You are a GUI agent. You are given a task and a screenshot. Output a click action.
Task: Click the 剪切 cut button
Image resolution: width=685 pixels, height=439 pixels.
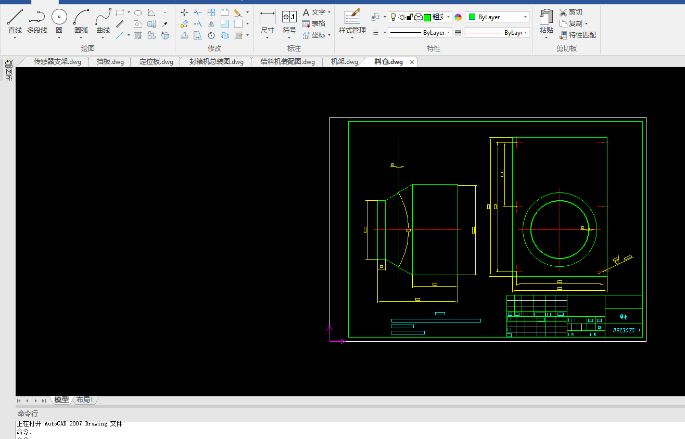571,12
